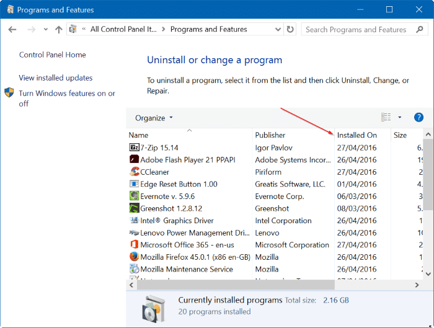Click the Mozilla Firefox icon
434x328 pixels.
coord(135,257)
